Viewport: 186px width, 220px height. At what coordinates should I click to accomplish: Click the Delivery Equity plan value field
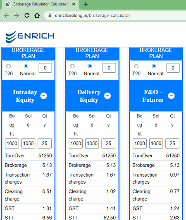pos(109,68)
